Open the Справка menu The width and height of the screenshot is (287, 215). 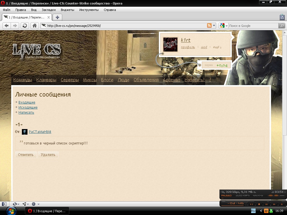click(x=110, y=10)
